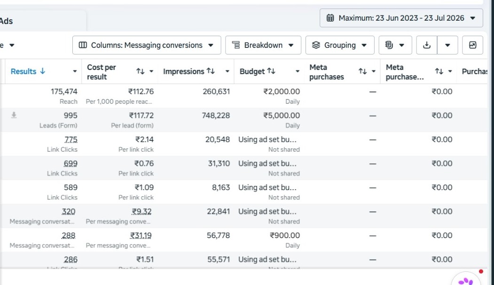This screenshot has width=494, height=285.
Task: Sort by the Impressions column arrows
Action: point(211,71)
